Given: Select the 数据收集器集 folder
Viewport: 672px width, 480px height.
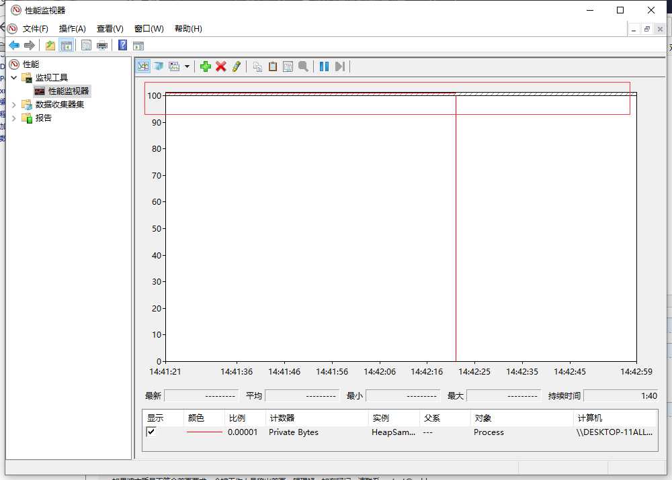Looking at the screenshot, I should 60,105.
